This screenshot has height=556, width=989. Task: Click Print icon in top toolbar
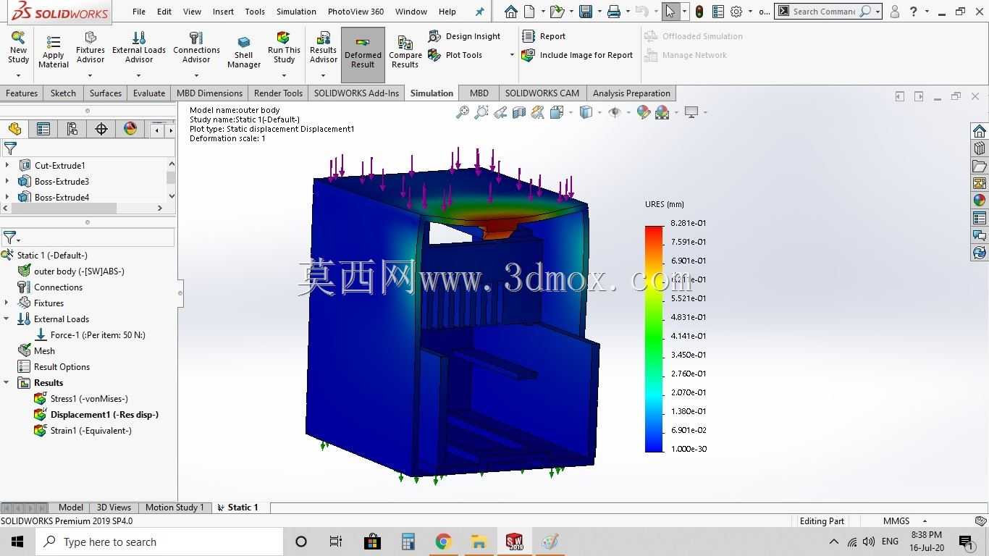point(614,12)
